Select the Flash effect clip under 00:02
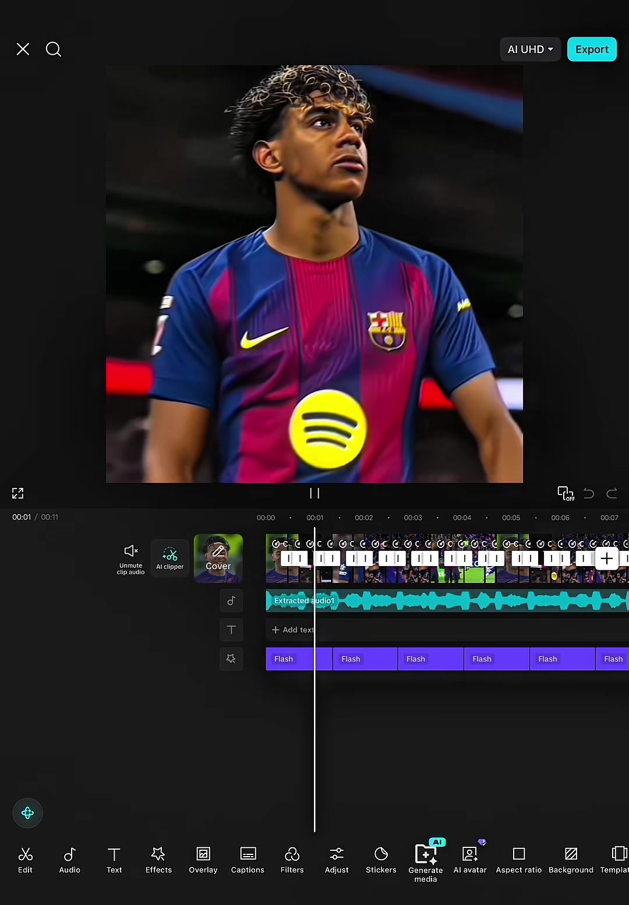This screenshot has width=629, height=905. tap(365, 659)
